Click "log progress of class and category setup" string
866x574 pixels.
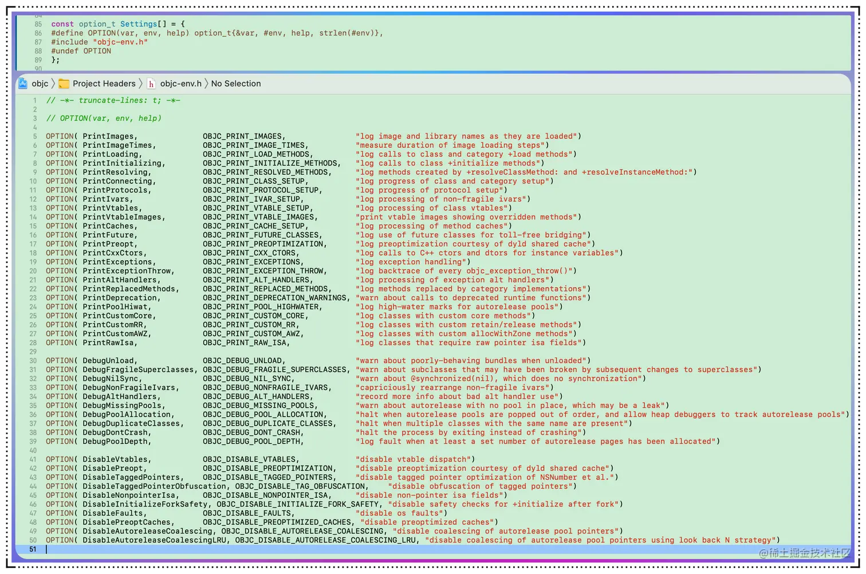point(452,181)
